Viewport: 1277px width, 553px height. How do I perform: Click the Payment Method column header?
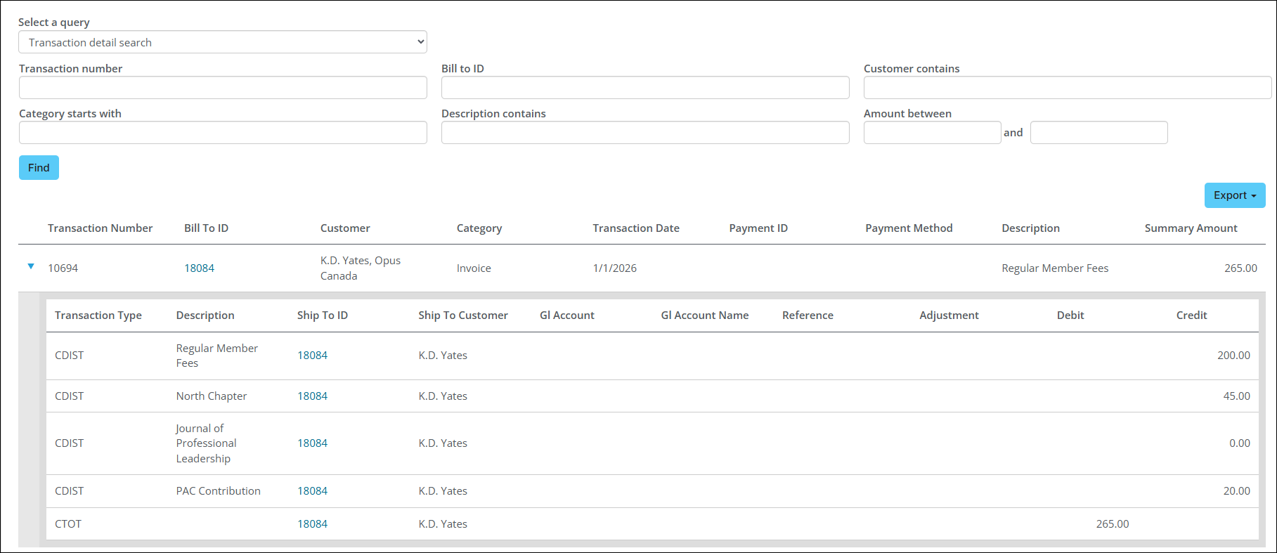(x=909, y=228)
